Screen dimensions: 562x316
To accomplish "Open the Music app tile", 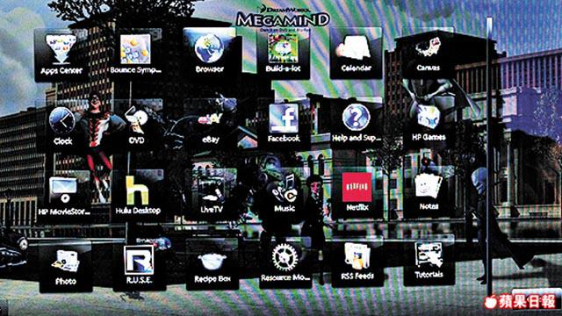I will [285, 193].
